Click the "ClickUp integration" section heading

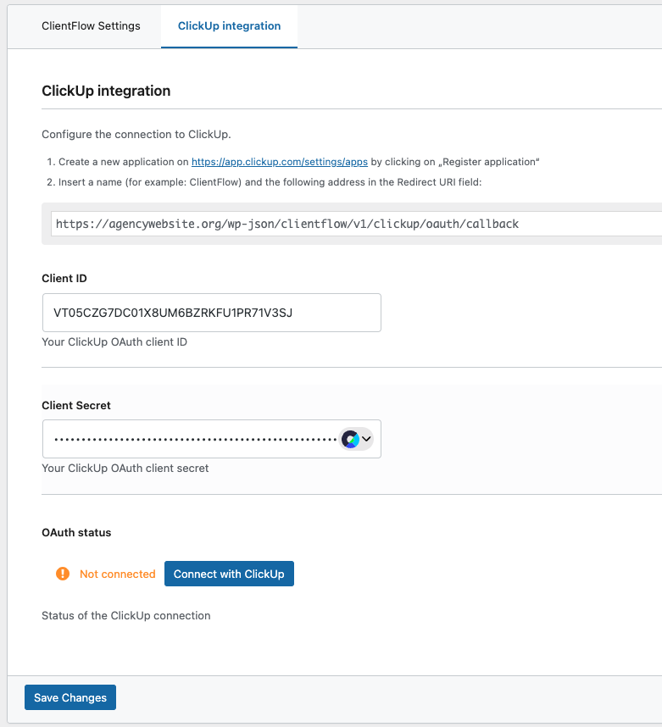(106, 91)
